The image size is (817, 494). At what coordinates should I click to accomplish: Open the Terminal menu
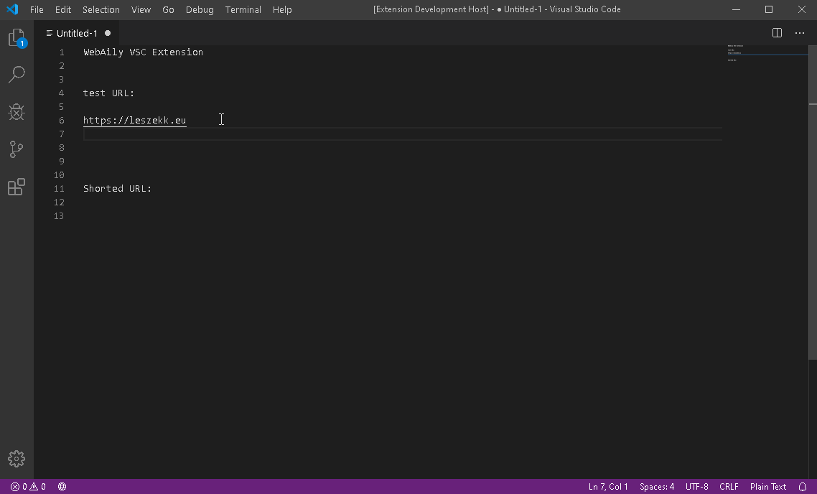click(243, 9)
